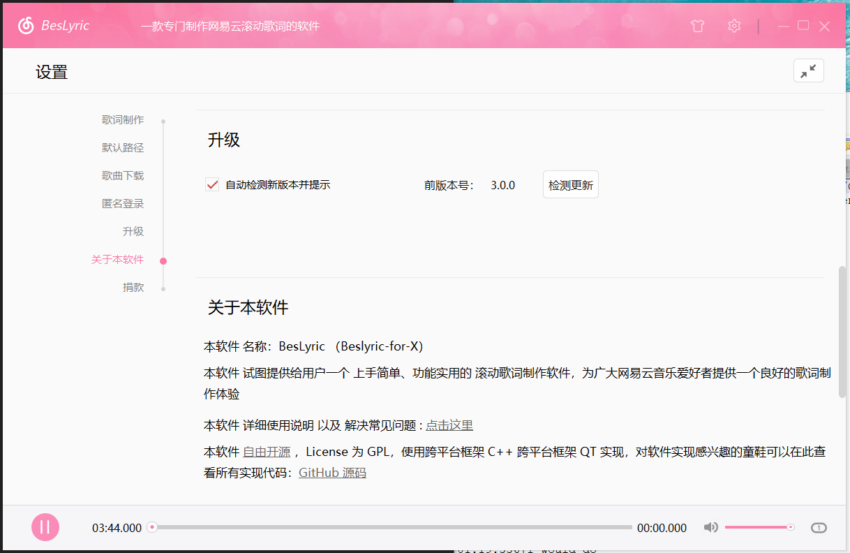Click the 自由开源 link
This screenshot has height=553, width=850.
(267, 452)
